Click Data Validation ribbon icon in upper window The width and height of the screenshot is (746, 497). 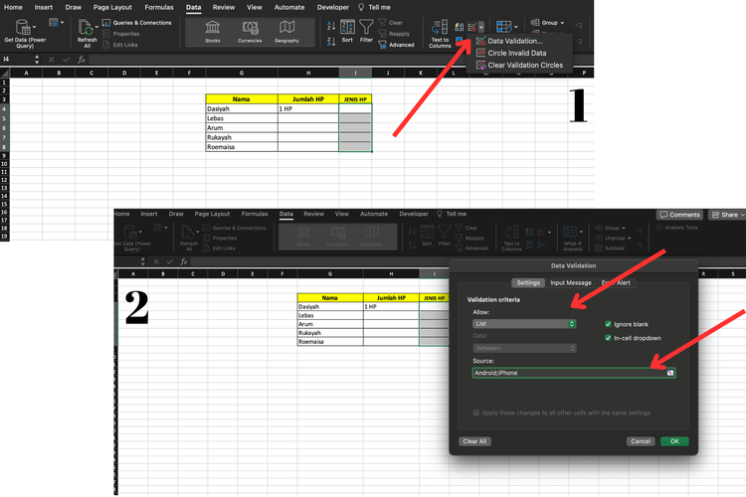click(x=472, y=27)
